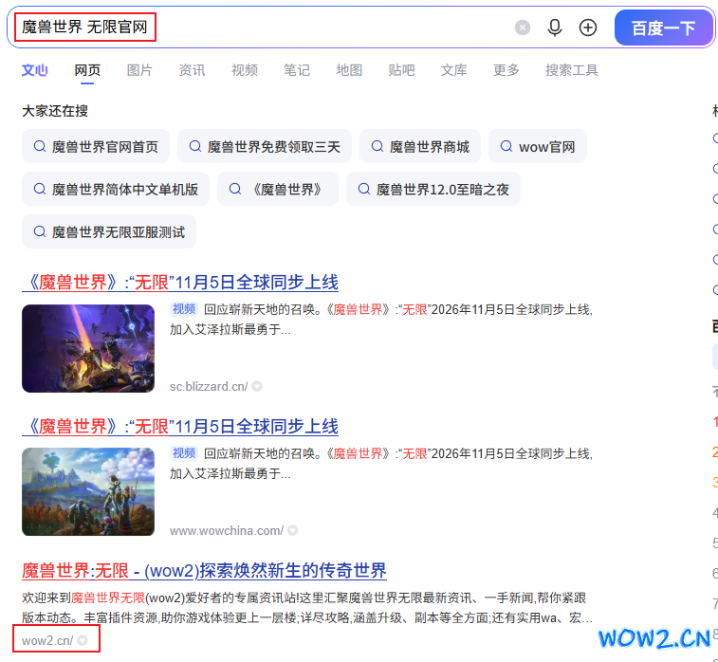The image size is (718, 662).
Task: Open the shield icon beside www.wowchina.com/
Action: coord(292,530)
